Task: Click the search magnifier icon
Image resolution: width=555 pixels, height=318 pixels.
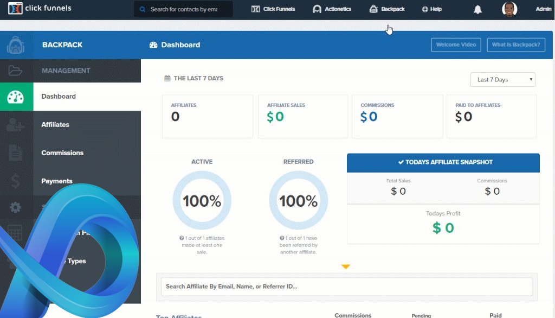Action: (x=143, y=9)
